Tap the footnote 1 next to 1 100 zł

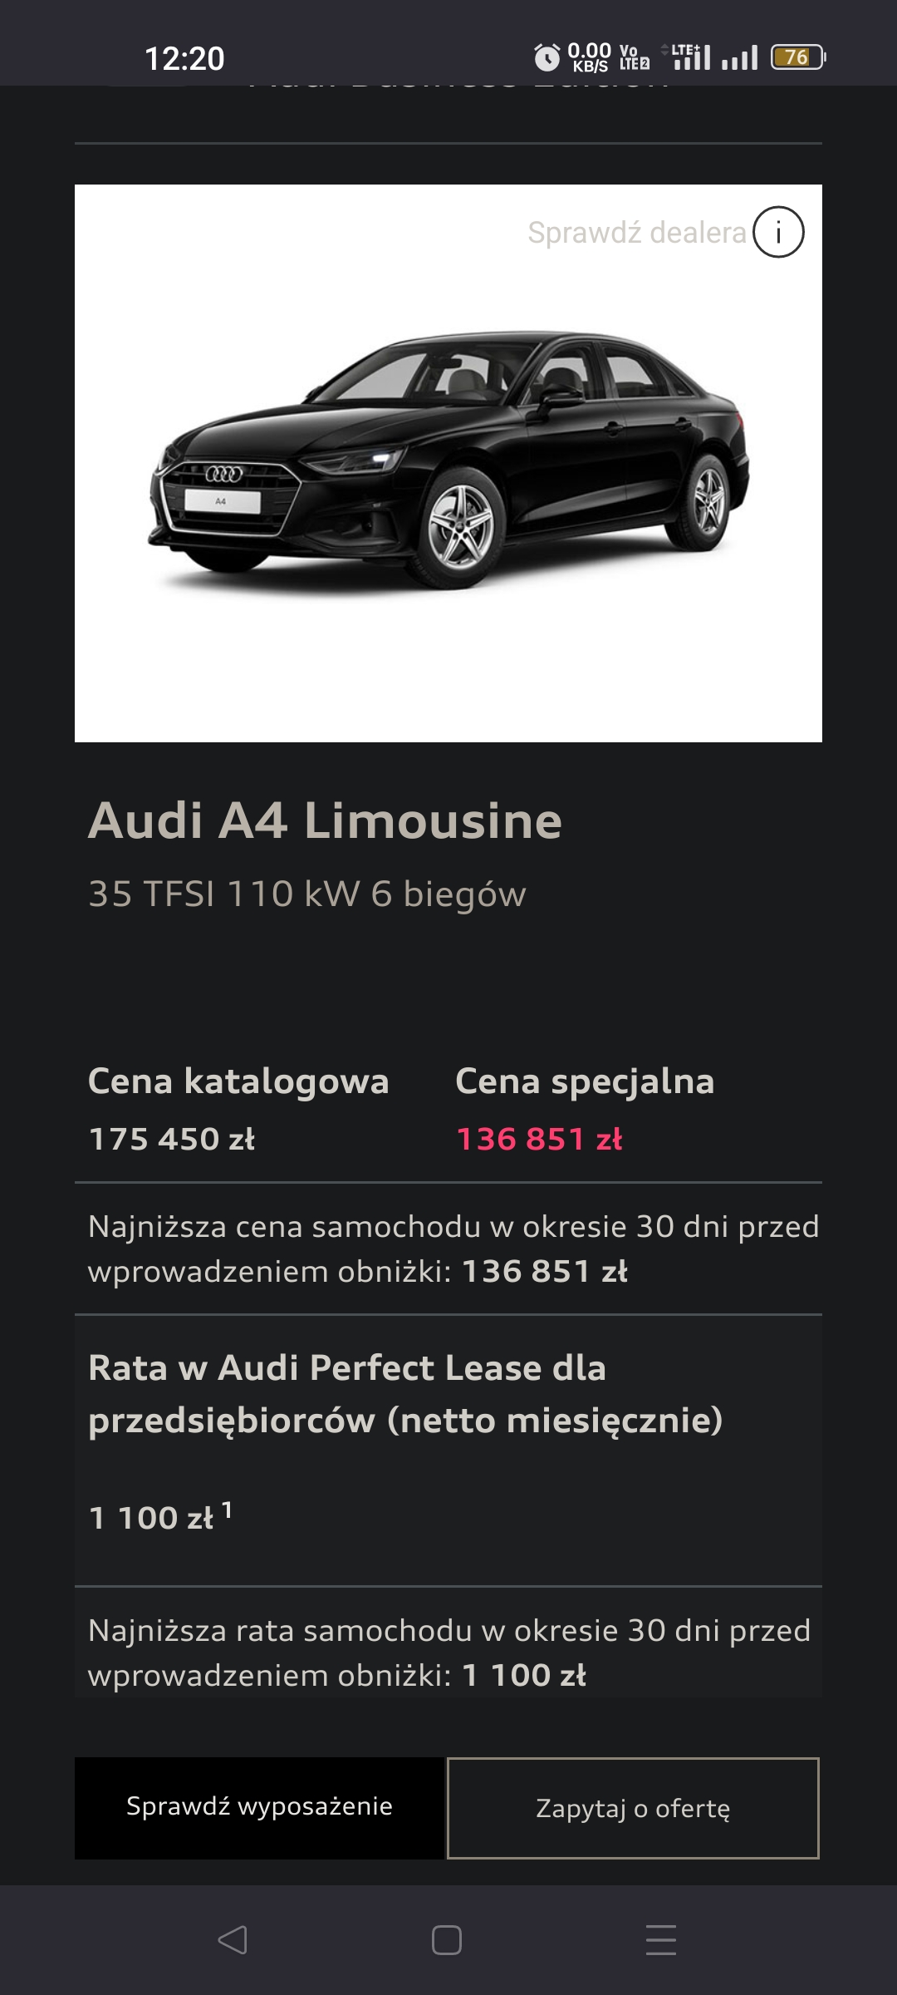227,1510
